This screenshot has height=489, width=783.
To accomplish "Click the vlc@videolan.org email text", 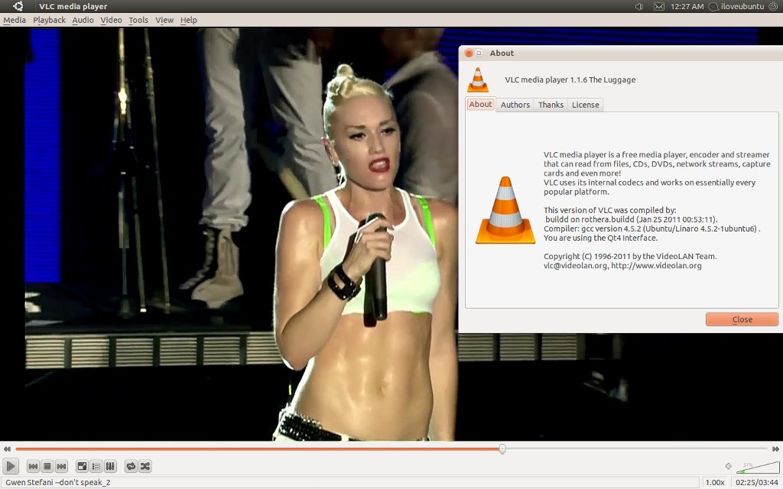I will click(x=576, y=265).
